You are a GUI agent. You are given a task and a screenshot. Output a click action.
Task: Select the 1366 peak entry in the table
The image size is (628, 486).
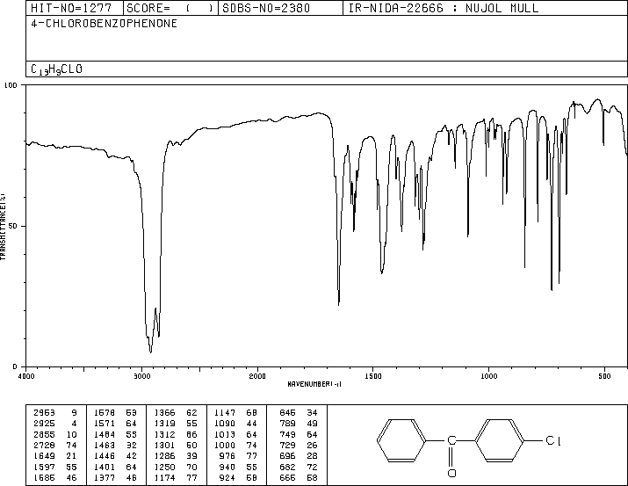click(x=176, y=413)
